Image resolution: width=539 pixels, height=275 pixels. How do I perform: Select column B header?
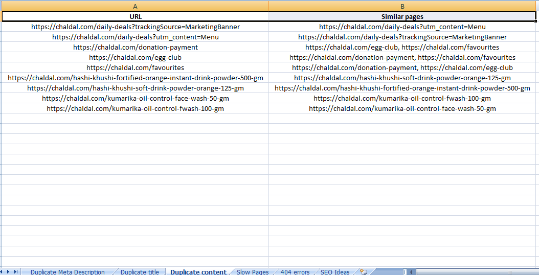[x=402, y=6]
